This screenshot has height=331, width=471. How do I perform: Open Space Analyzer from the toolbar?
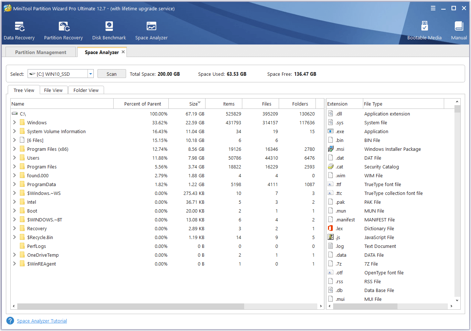tap(151, 31)
